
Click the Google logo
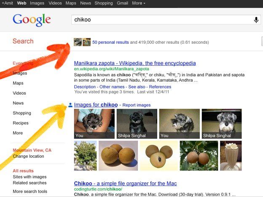pos(32,20)
